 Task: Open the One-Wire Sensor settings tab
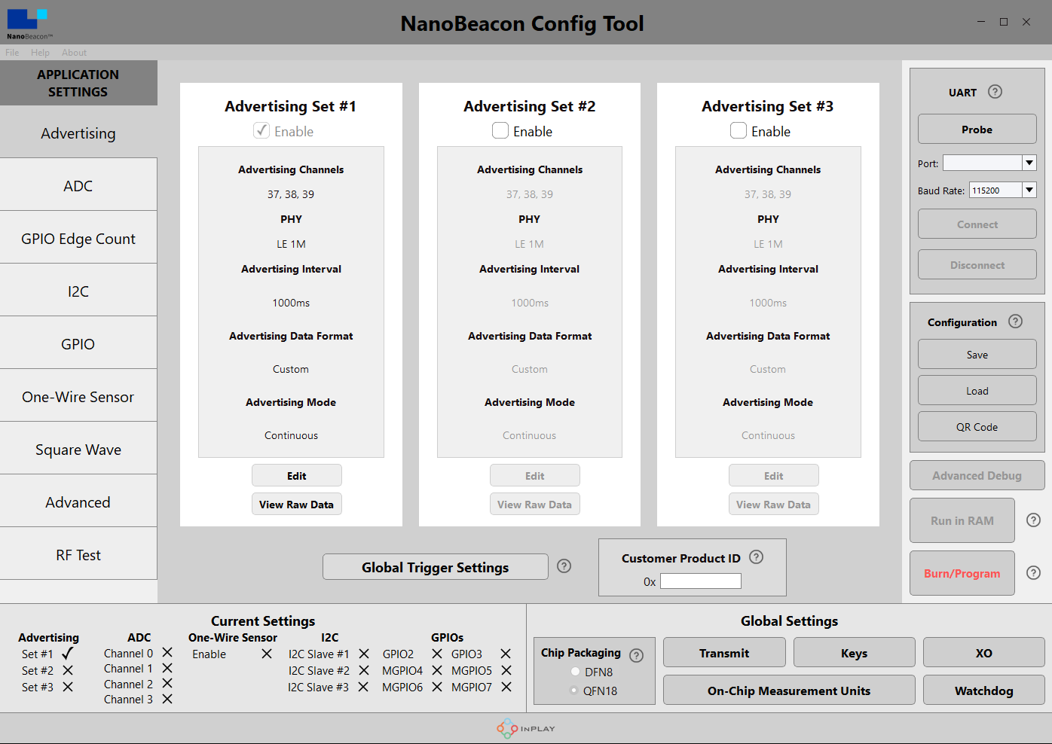(78, 397)
